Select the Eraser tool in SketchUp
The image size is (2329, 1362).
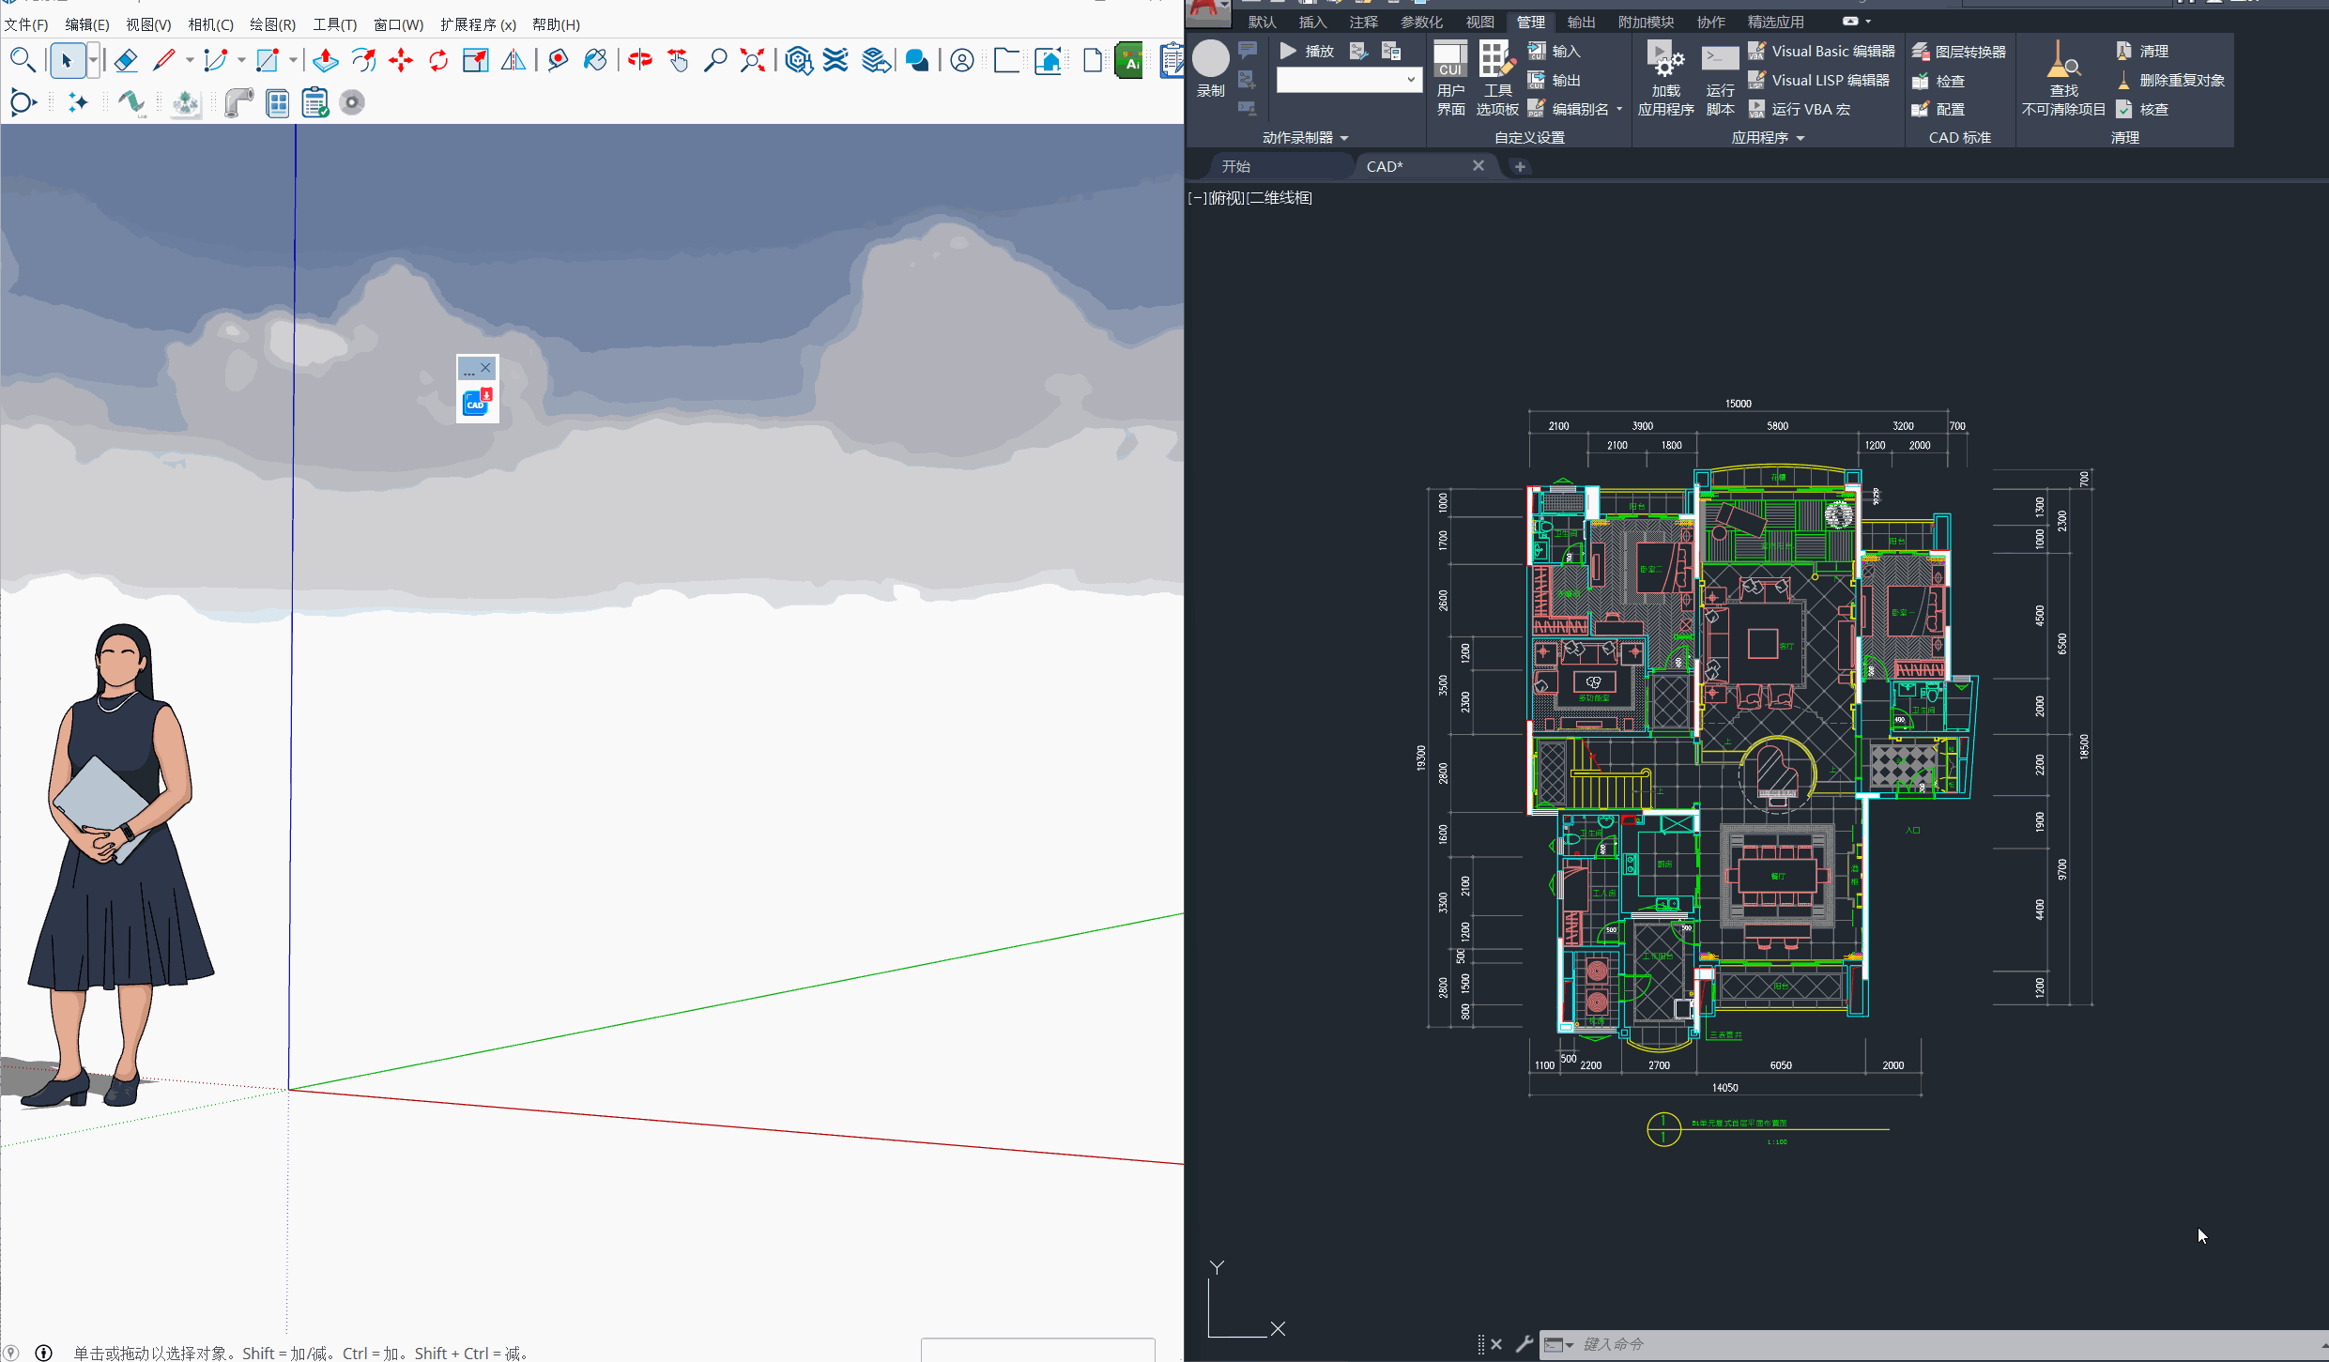pos(126,61)
